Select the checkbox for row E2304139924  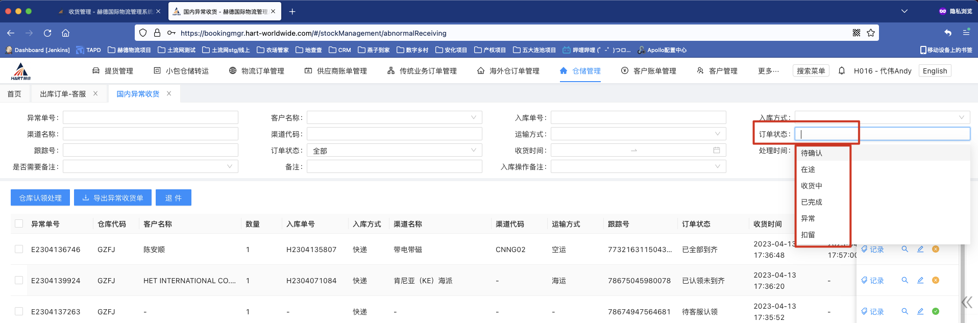[x=19, y=280]
